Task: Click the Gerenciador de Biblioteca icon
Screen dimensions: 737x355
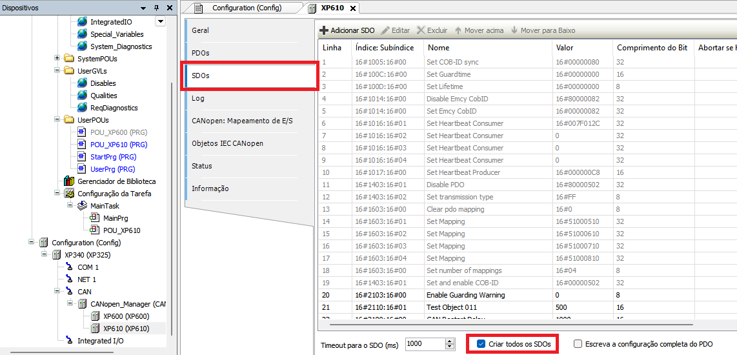Action: click(69, 181)
